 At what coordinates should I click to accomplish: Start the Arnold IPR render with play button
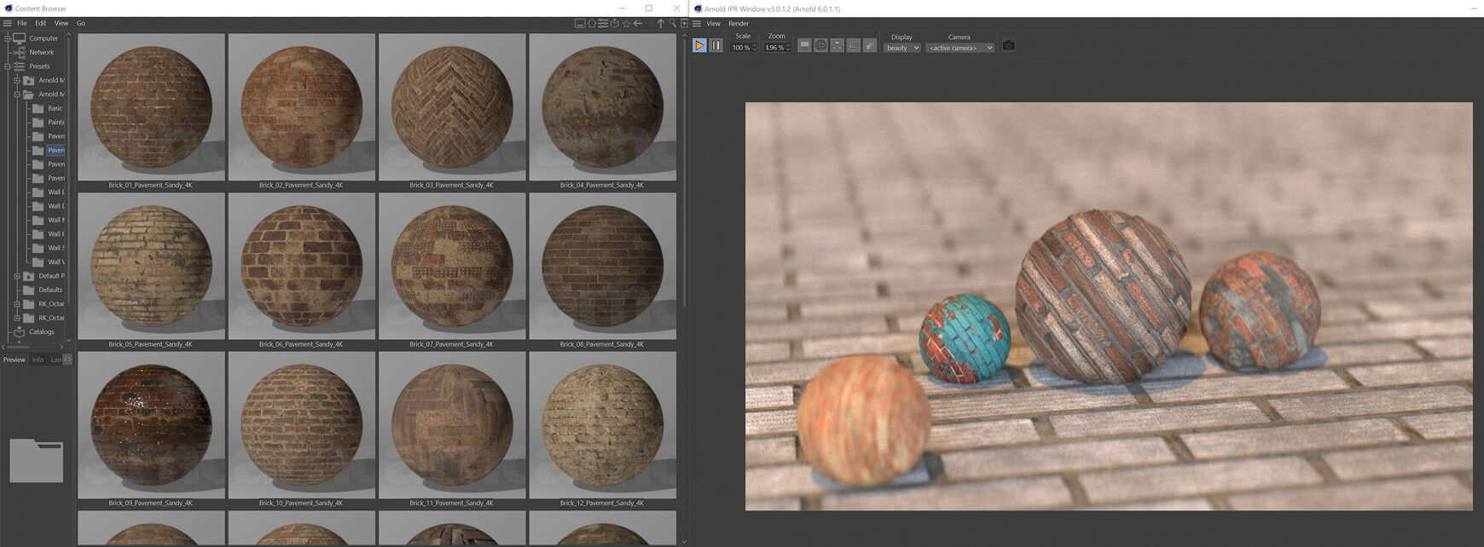(699, 45)
